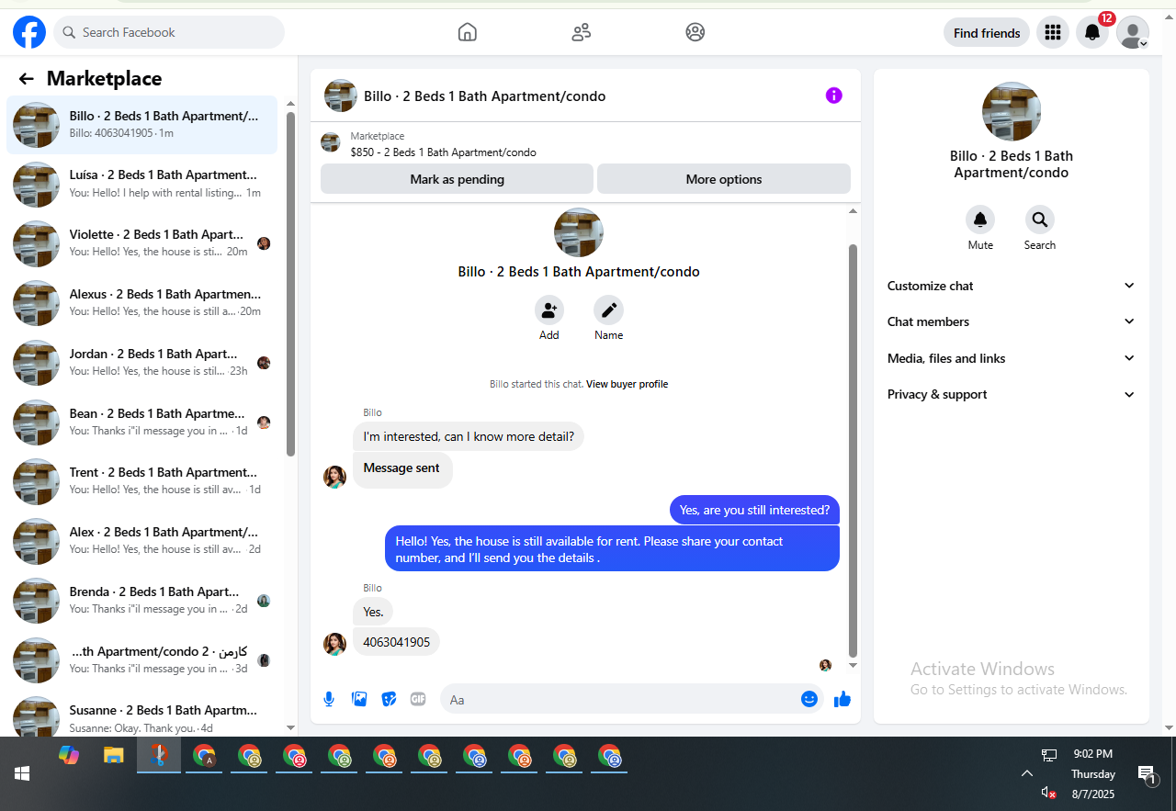Add people to the Billo chat
Image resolution: width=1176 pixels, height=811 pixels.
tap(549, 310)
